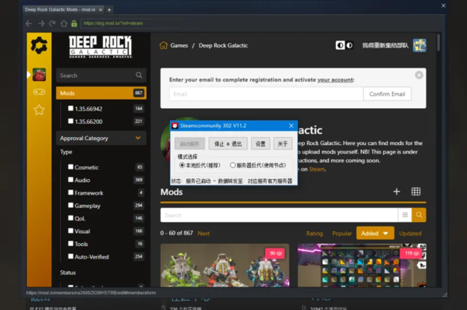Tick the 1.35.66942 version checkbox
This screenshot has height=310, width=467.
tap(71, 108)
